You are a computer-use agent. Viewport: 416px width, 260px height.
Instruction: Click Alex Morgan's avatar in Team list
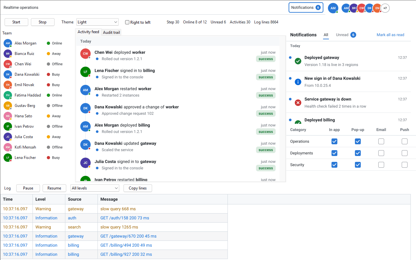tap(8, 43)
